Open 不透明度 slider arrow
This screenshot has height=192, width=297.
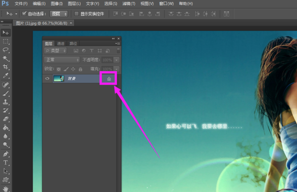click(x=116, y=60)
